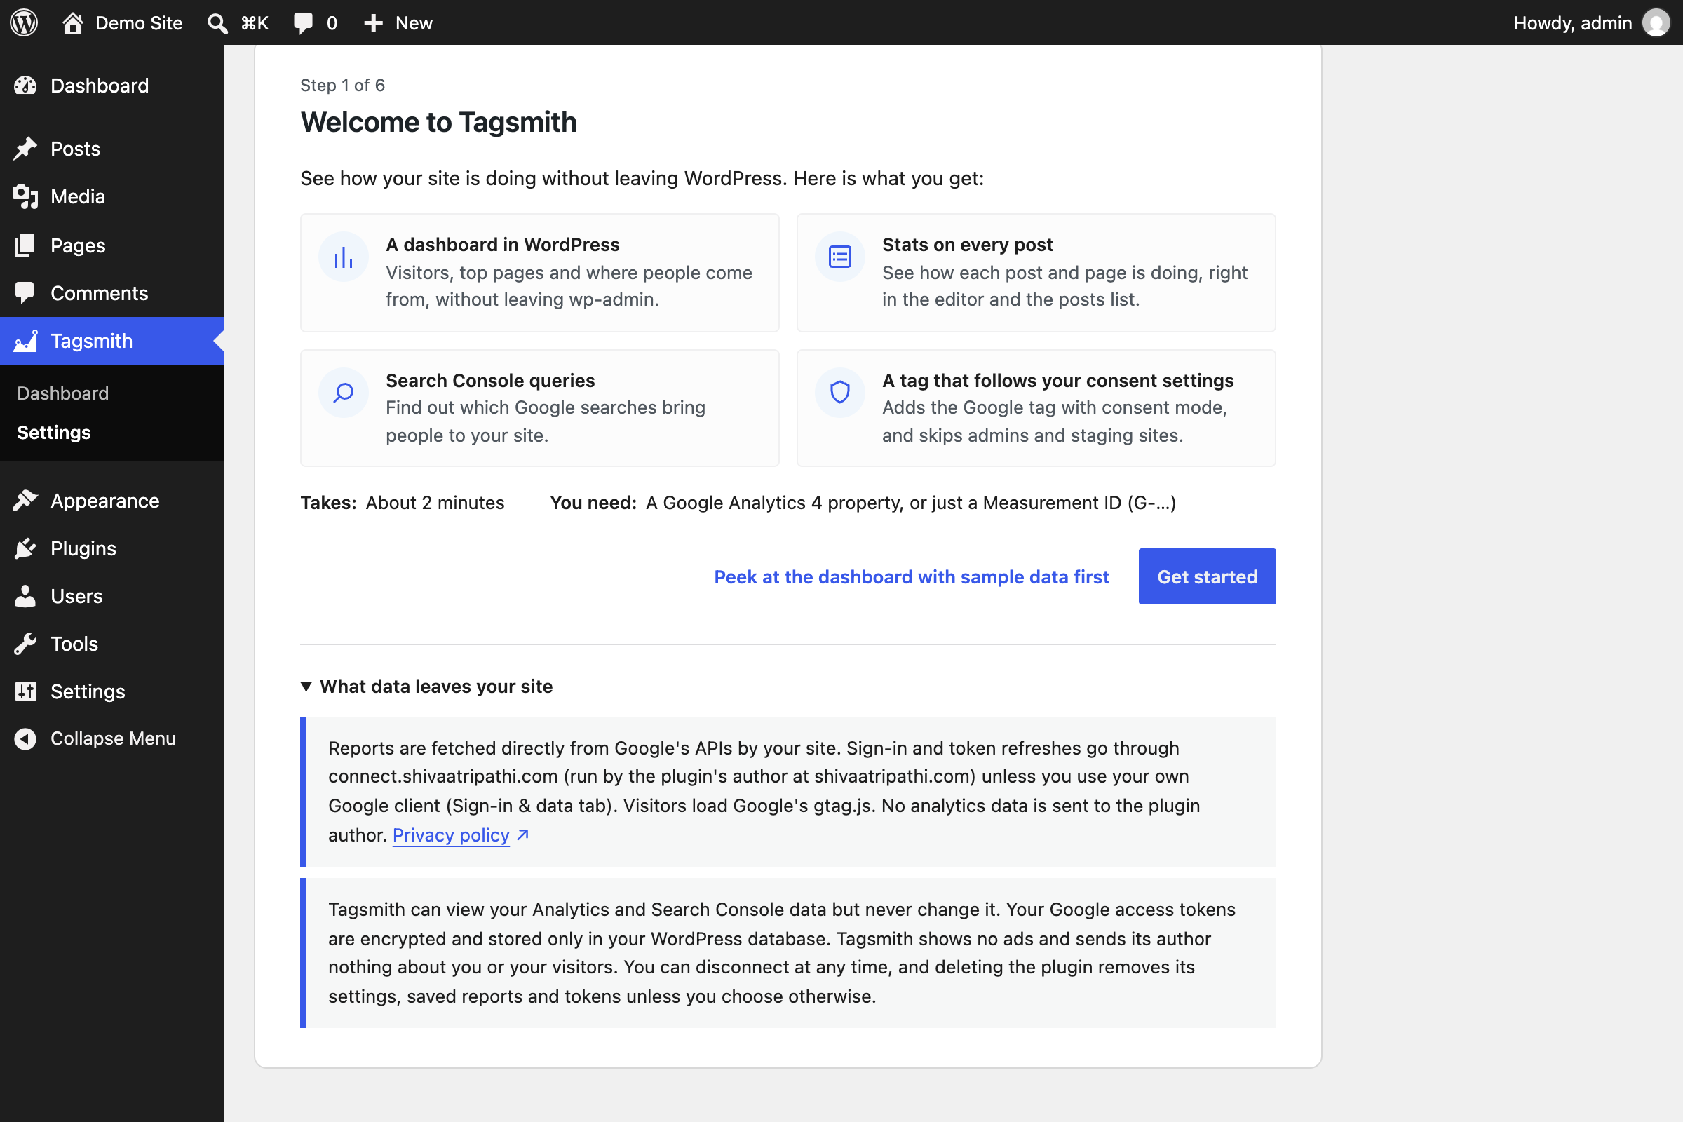This screenshot has width=1683, height=1122.
Task: Click 'A dashboard in WordPress' heading
Action: point(502,245)
